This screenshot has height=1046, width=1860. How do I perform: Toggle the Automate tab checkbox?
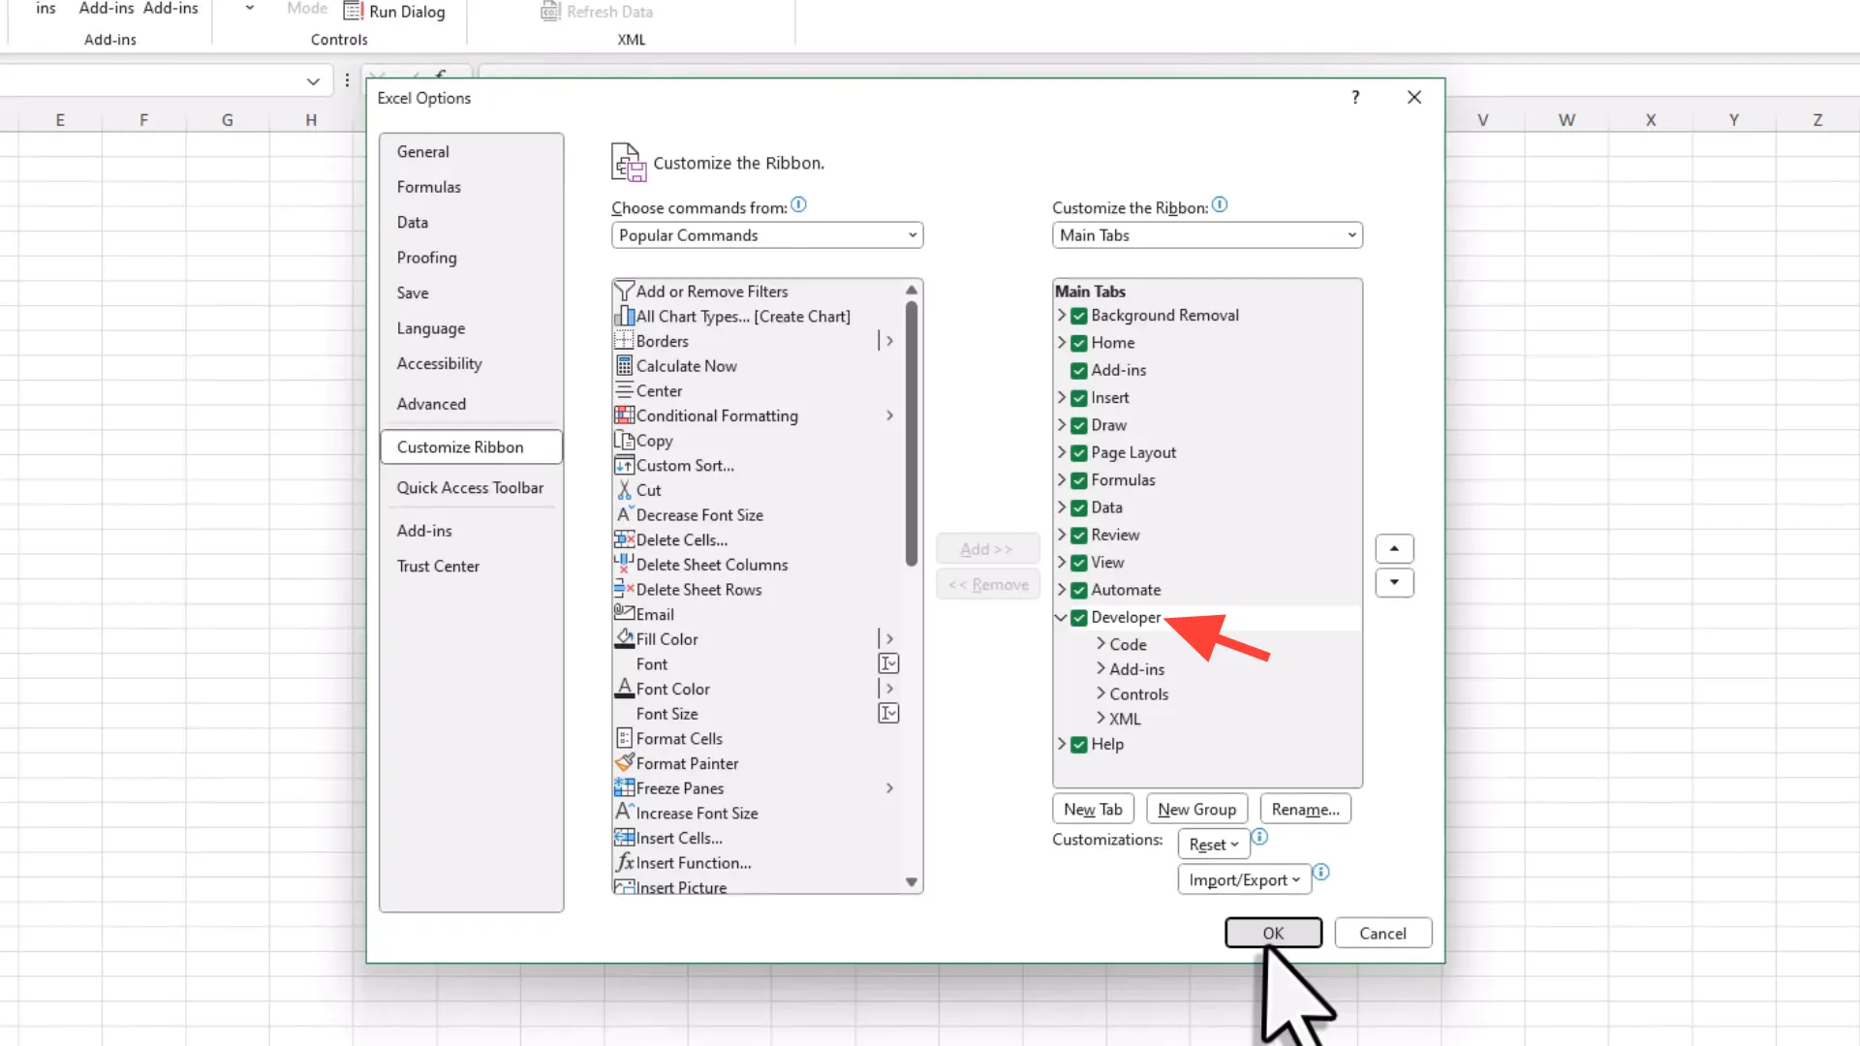click(x=1079, y=590)
